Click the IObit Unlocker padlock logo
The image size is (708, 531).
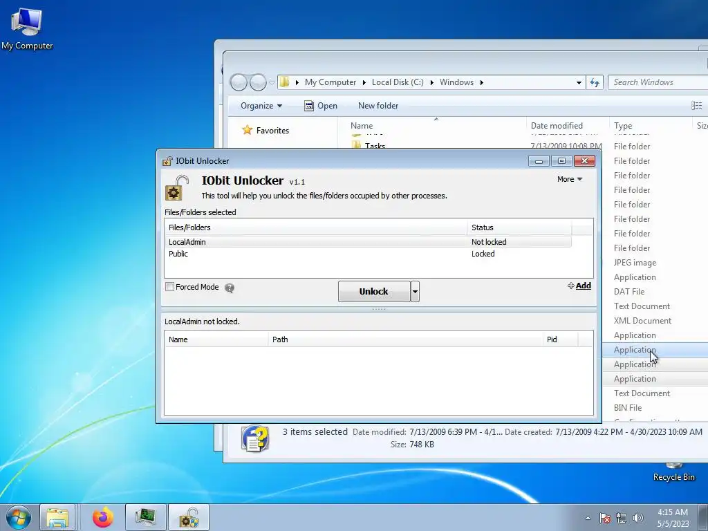[176, 188]
